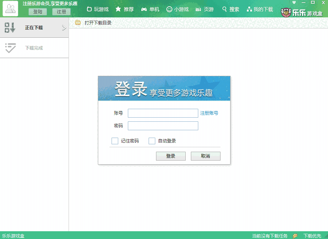Tick the 自动登录 checkbox
Image resolution: width=328 pixels, height=239 pixels.
[152, 141]
